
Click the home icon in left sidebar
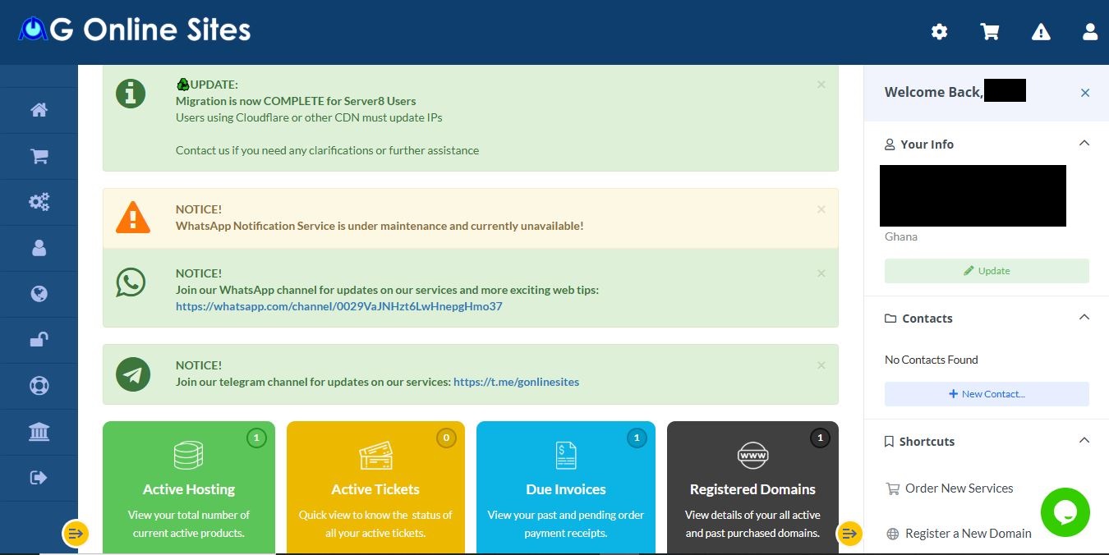point(39,110)
